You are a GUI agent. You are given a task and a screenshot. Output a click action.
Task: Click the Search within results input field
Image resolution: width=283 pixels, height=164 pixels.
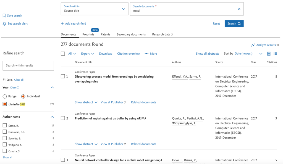[28, 65]
